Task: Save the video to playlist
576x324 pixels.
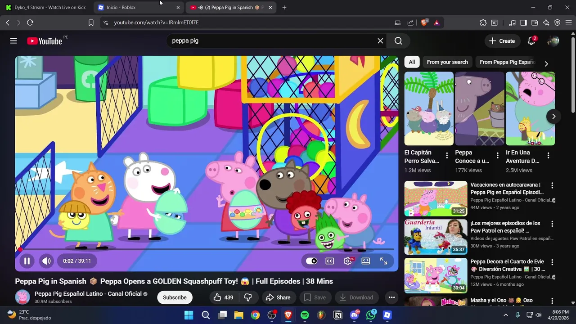Action: coord(315,297)
